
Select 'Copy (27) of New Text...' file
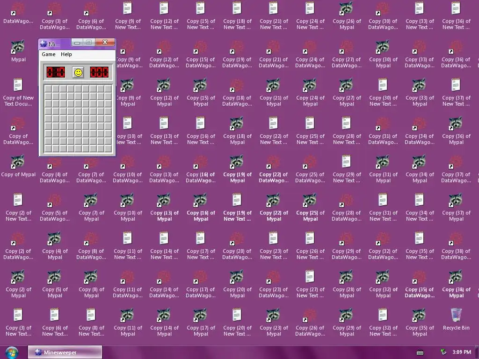pos(311,284)
